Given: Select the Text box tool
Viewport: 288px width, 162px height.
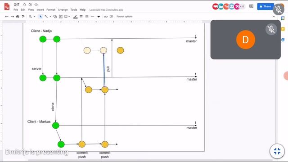Looking at the screenshot, I should (60, 17).
